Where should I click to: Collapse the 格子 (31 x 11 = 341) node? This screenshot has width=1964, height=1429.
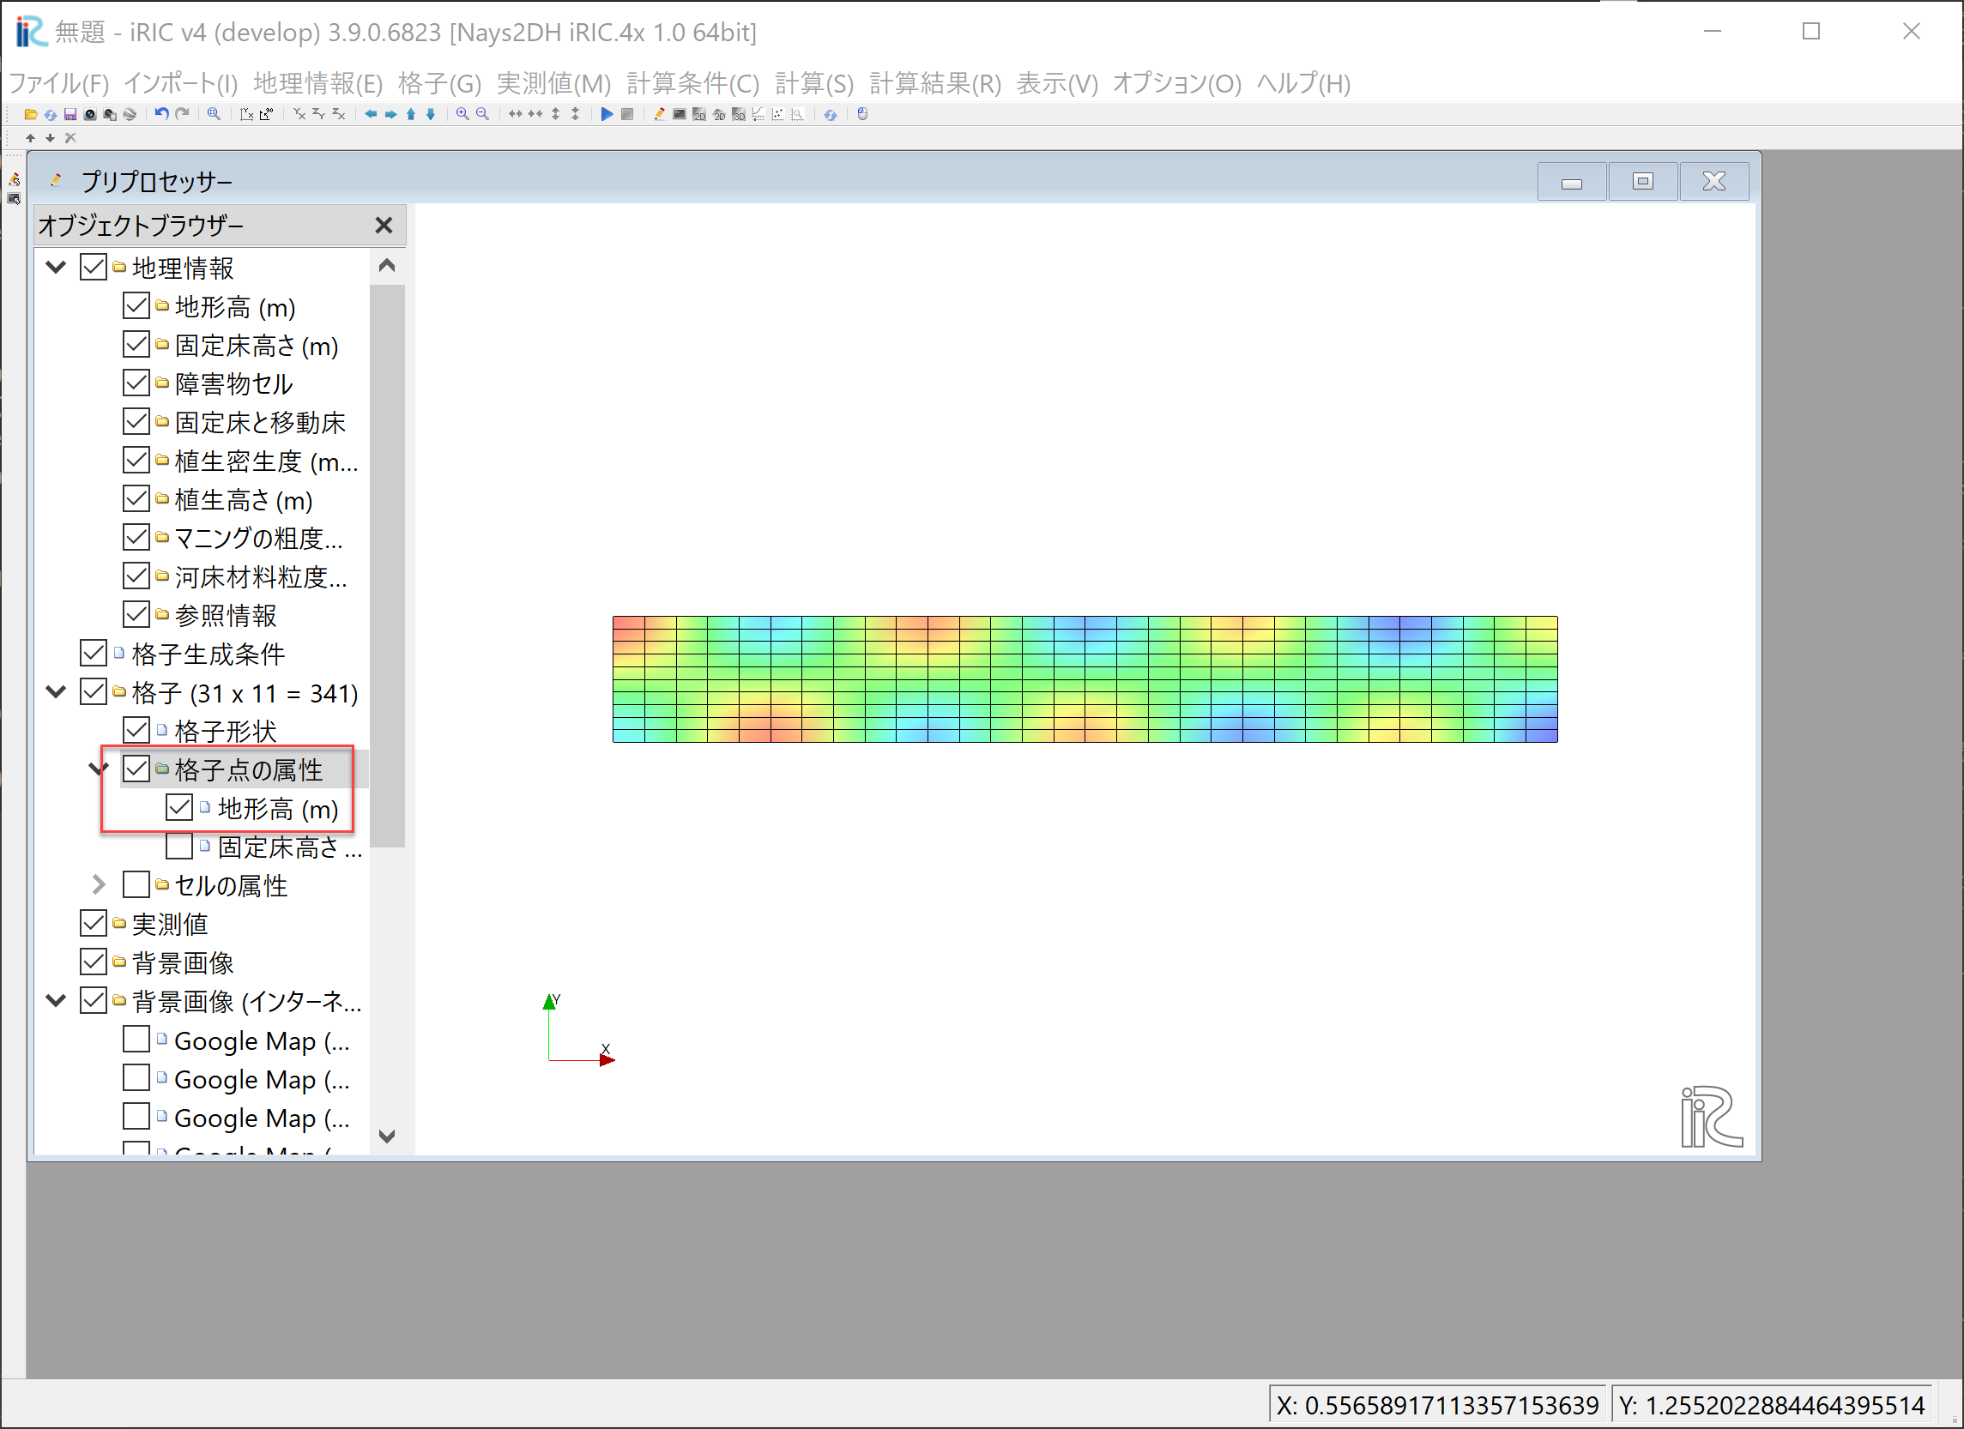pos(56,691)
